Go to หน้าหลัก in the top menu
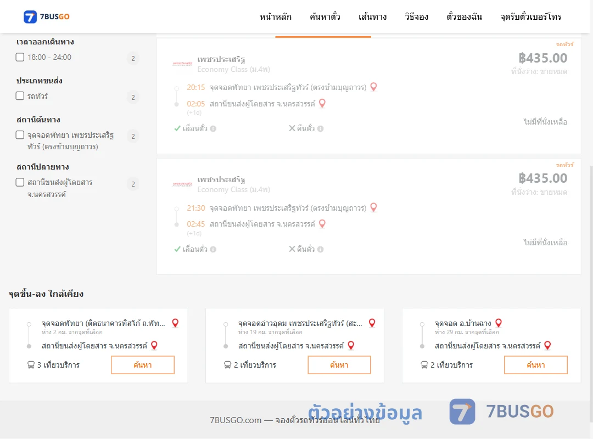 coord(275,16)
